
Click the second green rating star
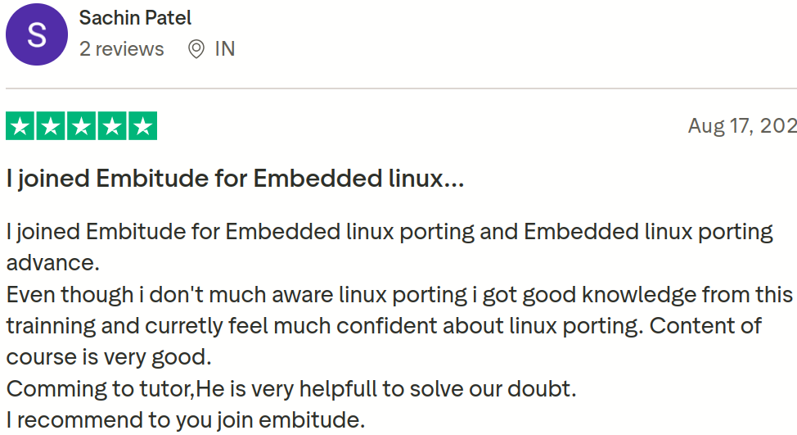(51, 127)
